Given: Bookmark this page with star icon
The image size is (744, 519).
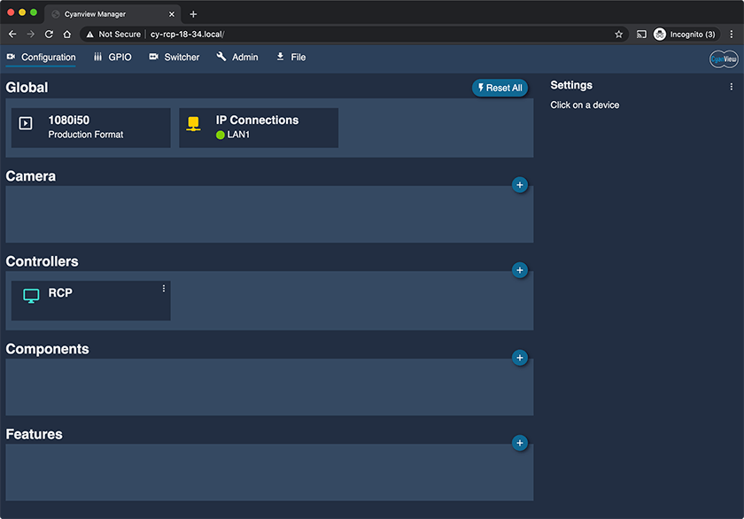Looking at the screenshot, I should pos(618,35).
